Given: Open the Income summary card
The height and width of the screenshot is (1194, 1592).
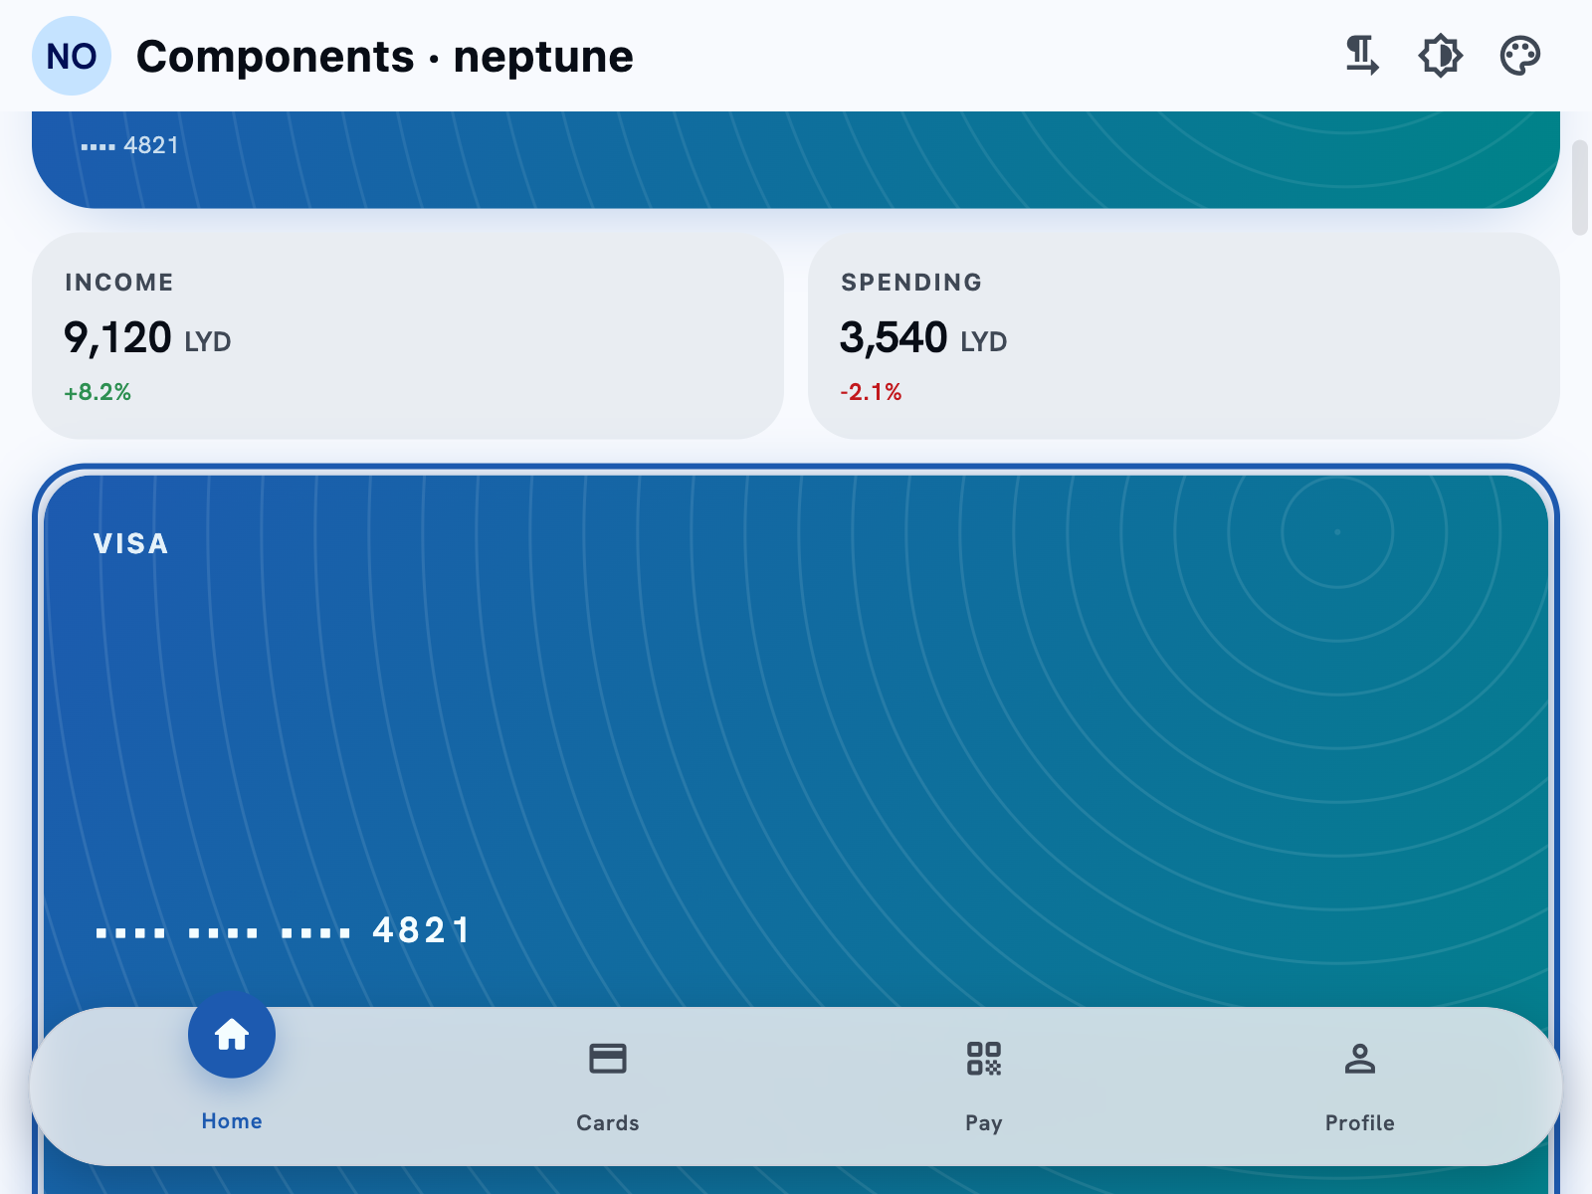Looking at the screenshot, I should pyautogui.click(x=408, y=336).
